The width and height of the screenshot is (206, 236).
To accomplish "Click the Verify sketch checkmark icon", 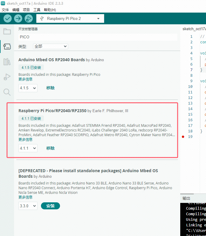I will (8, 18).
